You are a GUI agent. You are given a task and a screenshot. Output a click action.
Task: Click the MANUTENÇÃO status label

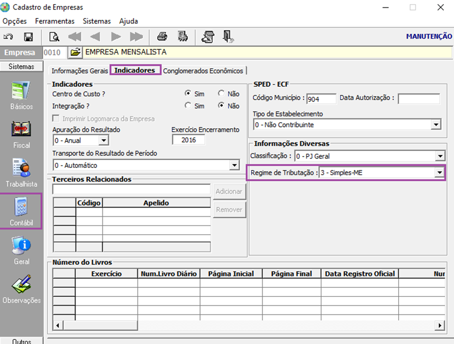429,36
